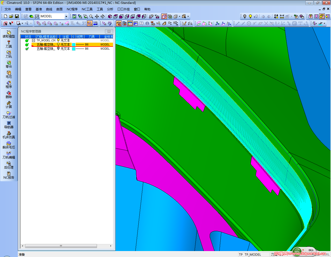Click the yellow light bulb toolbar icon
Image resolution: width=331 pixels, height=257 pixels.
tap(250, 16)
